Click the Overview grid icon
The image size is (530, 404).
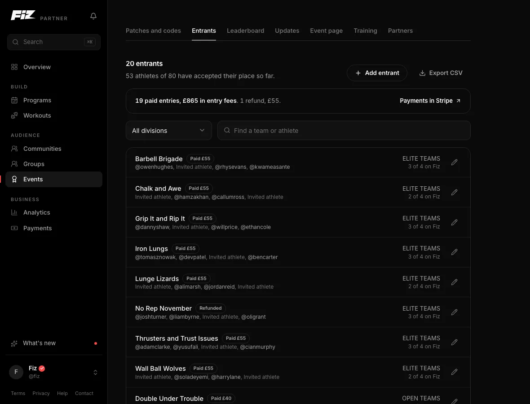click(14, 67)
